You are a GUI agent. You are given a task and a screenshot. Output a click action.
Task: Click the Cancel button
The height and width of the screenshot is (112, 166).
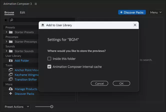[99, 84]
